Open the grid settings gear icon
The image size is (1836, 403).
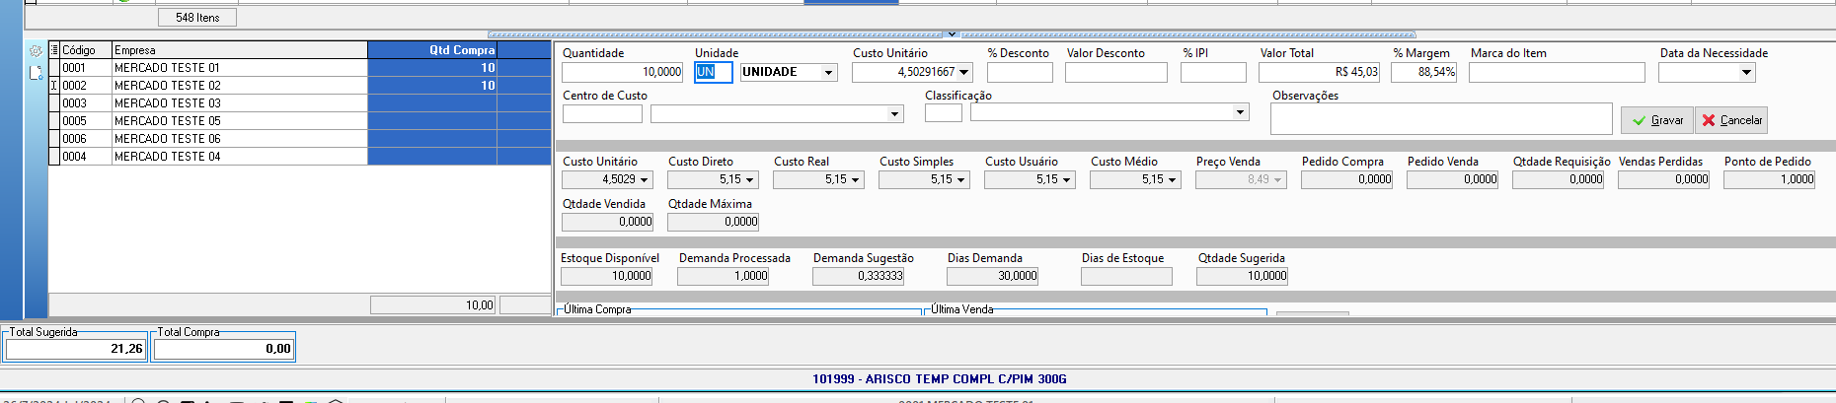pos(36,50)
